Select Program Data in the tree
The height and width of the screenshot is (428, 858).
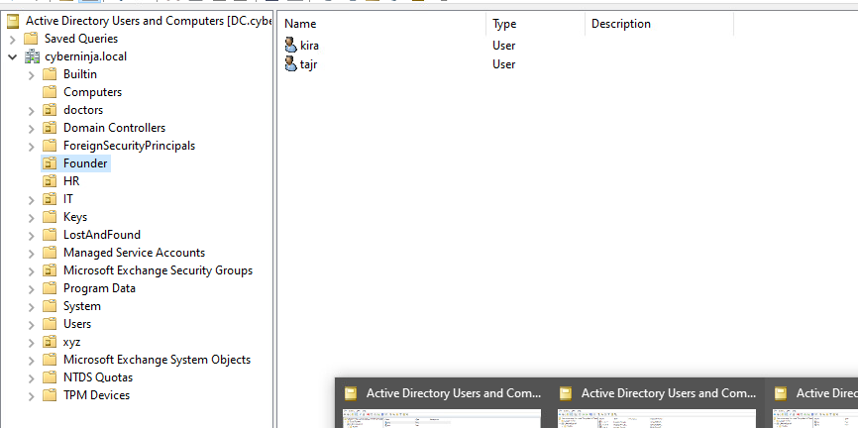[x=100, y=288]
